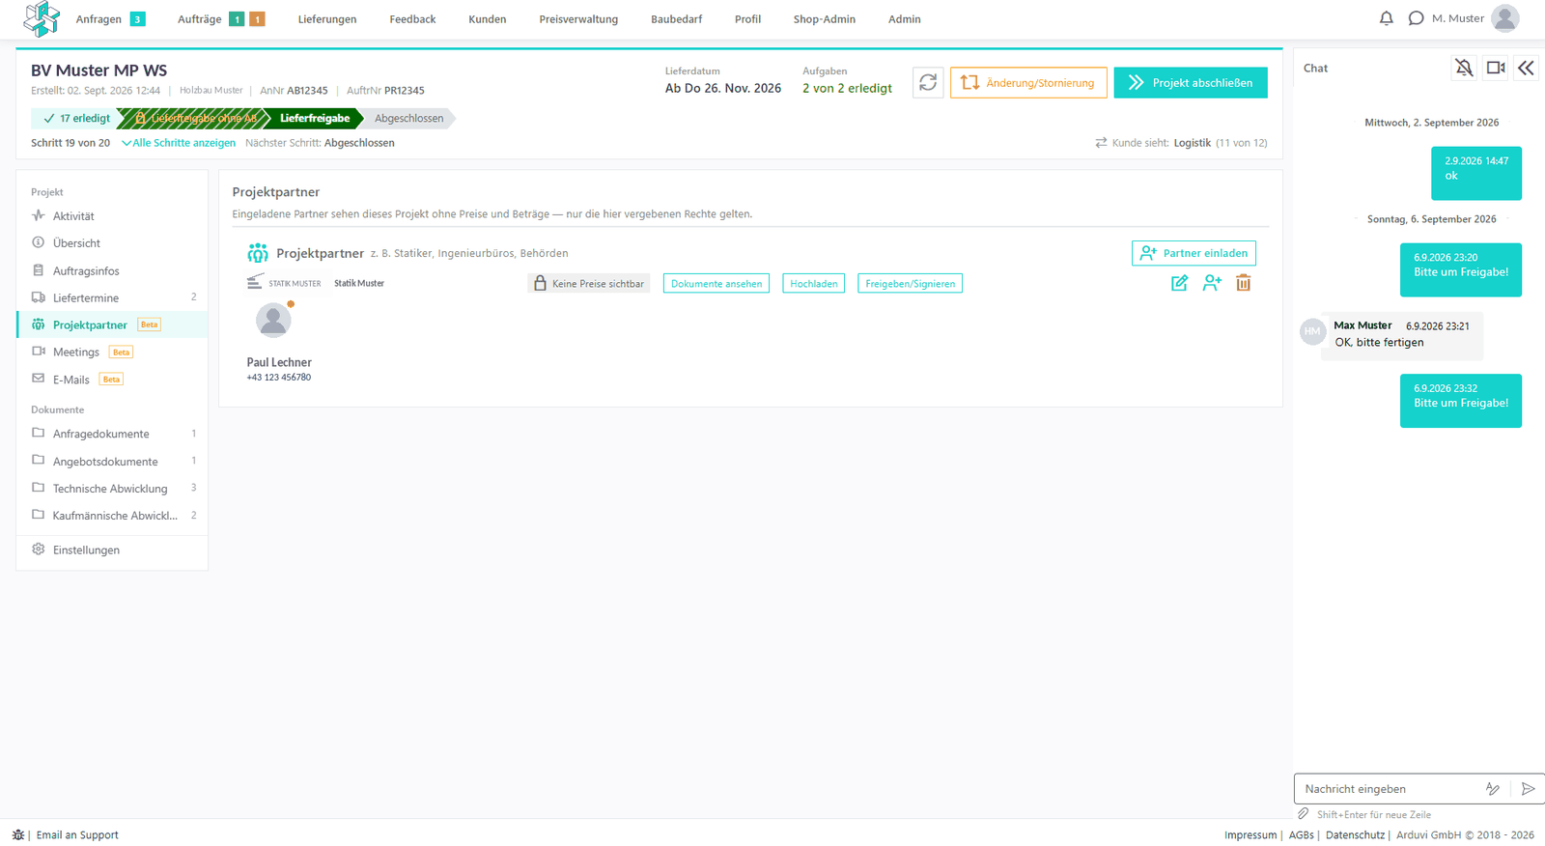Click the M. Muster user avatar
Image resolution: width=1545 pixels, height=846 pixels.
click(1504, 18)
